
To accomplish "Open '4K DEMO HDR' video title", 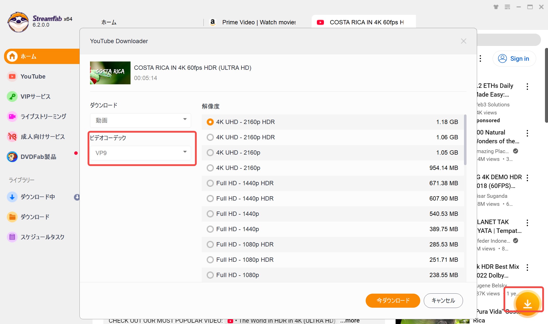I will click(x=499, y=181).
